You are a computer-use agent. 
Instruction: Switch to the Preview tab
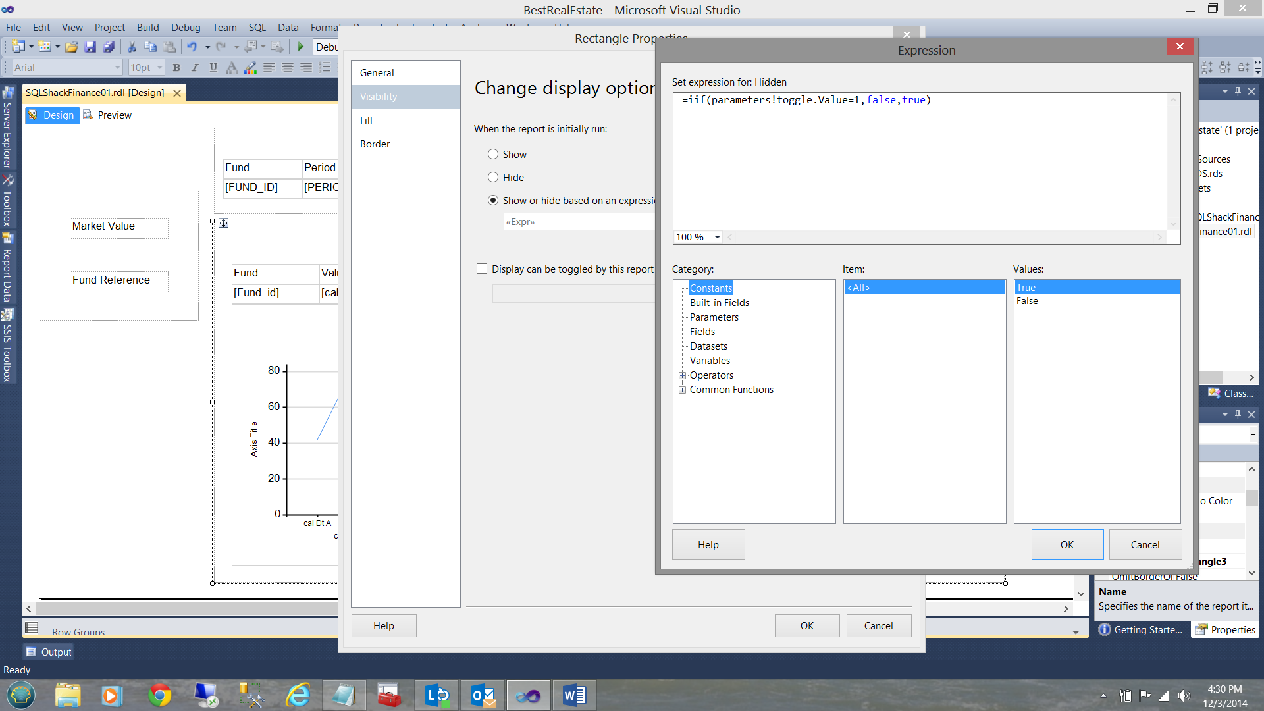click(x=114, y=115)
